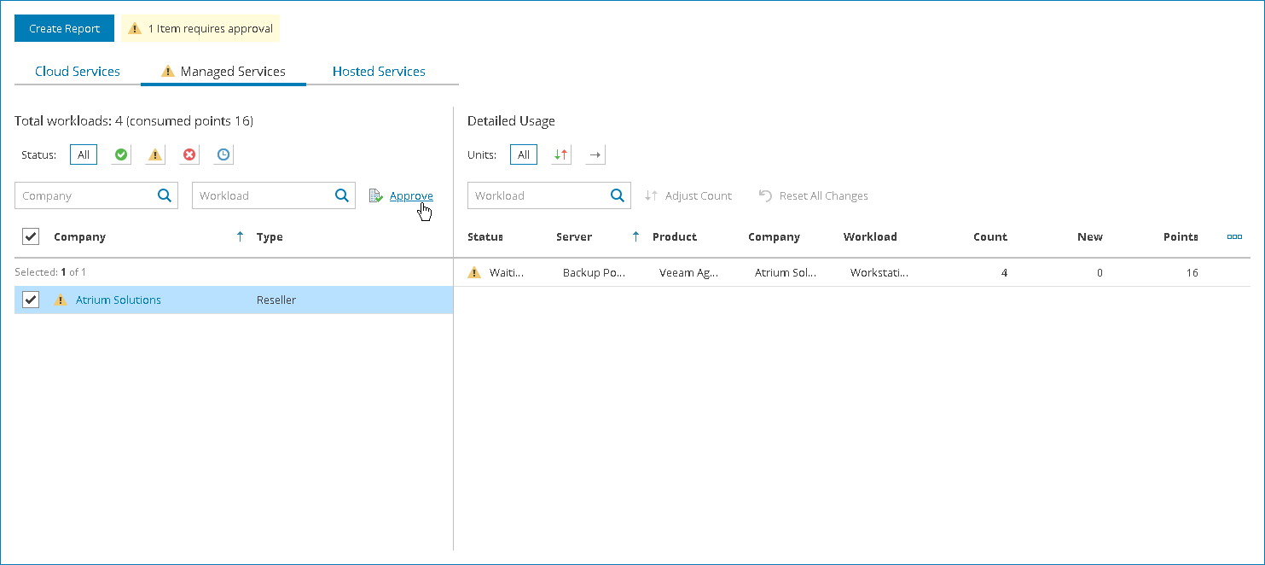Sort by Company column header
The height and width of the screenshot is (565, 1265).
pyautogui.click(x=79, y=237)
